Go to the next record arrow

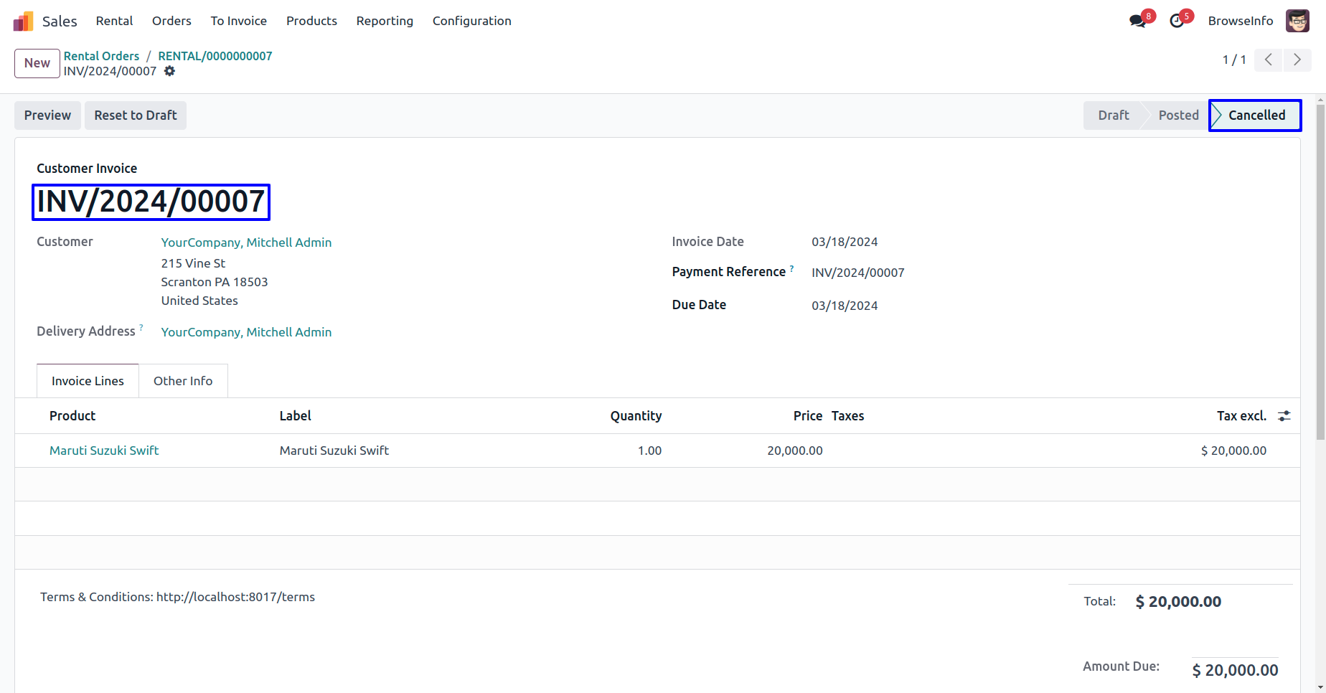tap(1297, 60)
